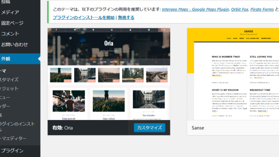
Task: Click the 有効: Oria label
Action: click(x=62, y=128)
